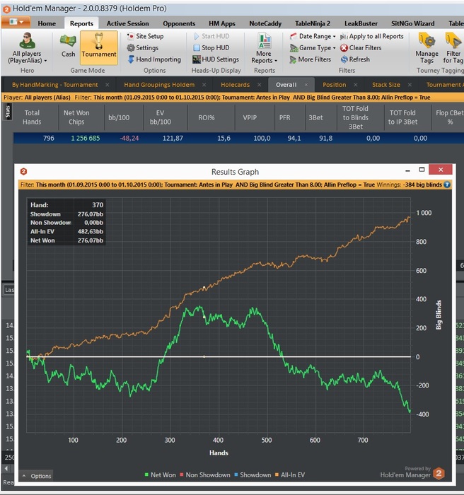The width and height of the screenshot is (464, 495).
Task: Open HUD Settings
Action: tap(216, 59)
